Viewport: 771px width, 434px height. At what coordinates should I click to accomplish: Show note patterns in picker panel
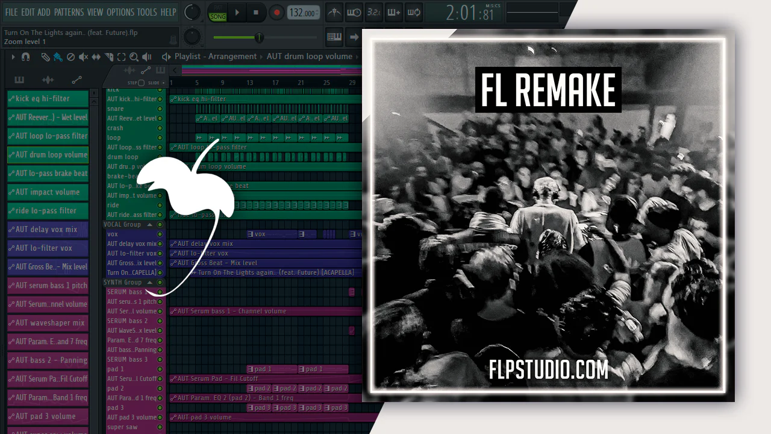[x=19, y=80]
